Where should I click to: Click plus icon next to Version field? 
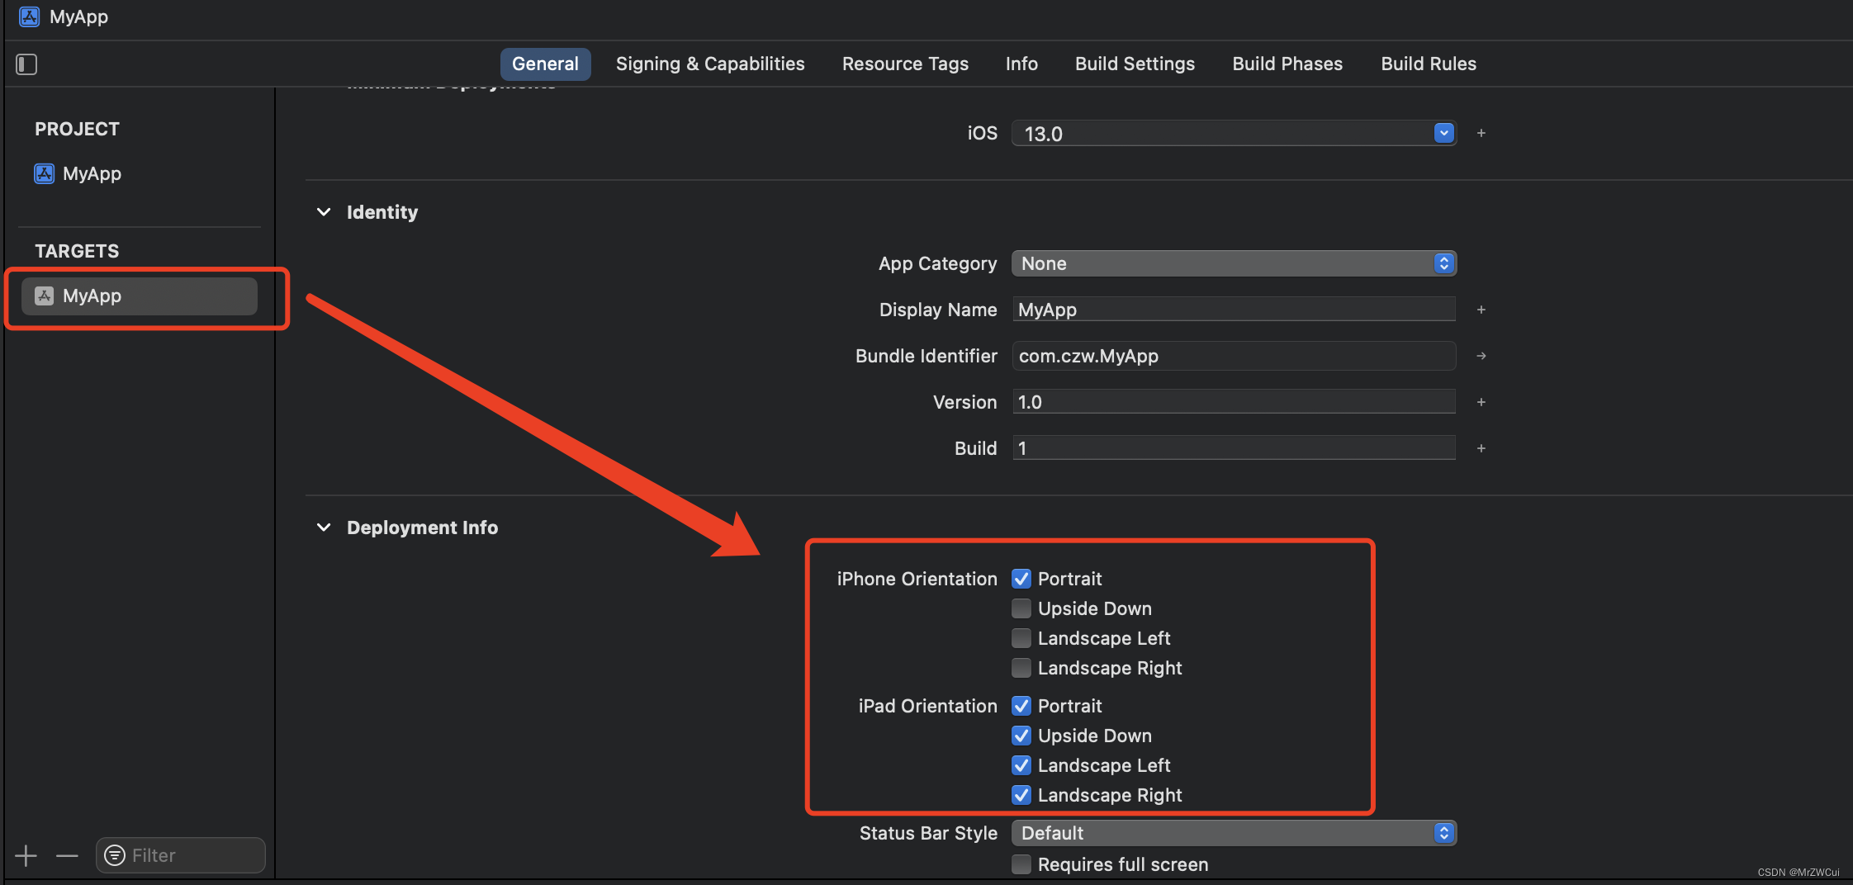[1481, 402]
